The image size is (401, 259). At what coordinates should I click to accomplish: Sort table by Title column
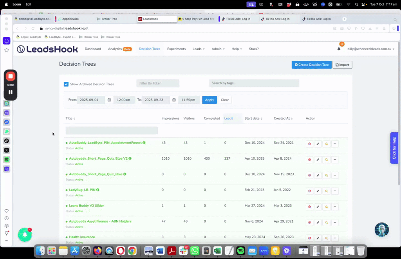[70, 118]
